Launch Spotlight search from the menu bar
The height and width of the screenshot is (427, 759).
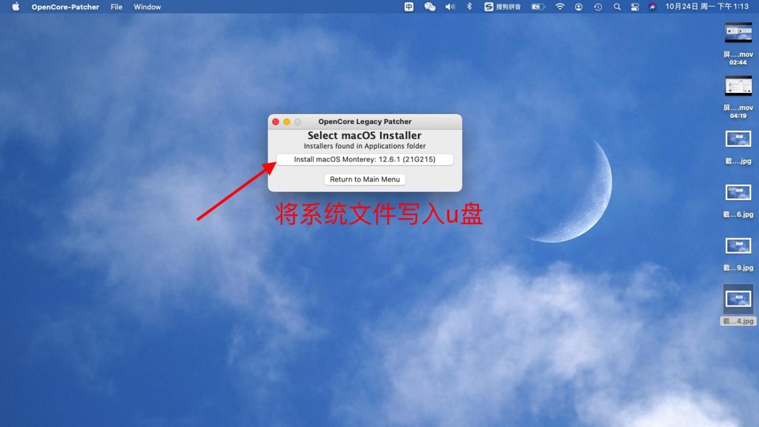[x=617, y=7]
